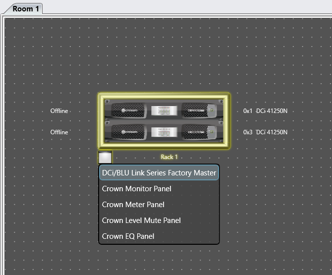Click the panel icon below the rack
Viewport: 332px width, 275px height.
click(105, 157)
